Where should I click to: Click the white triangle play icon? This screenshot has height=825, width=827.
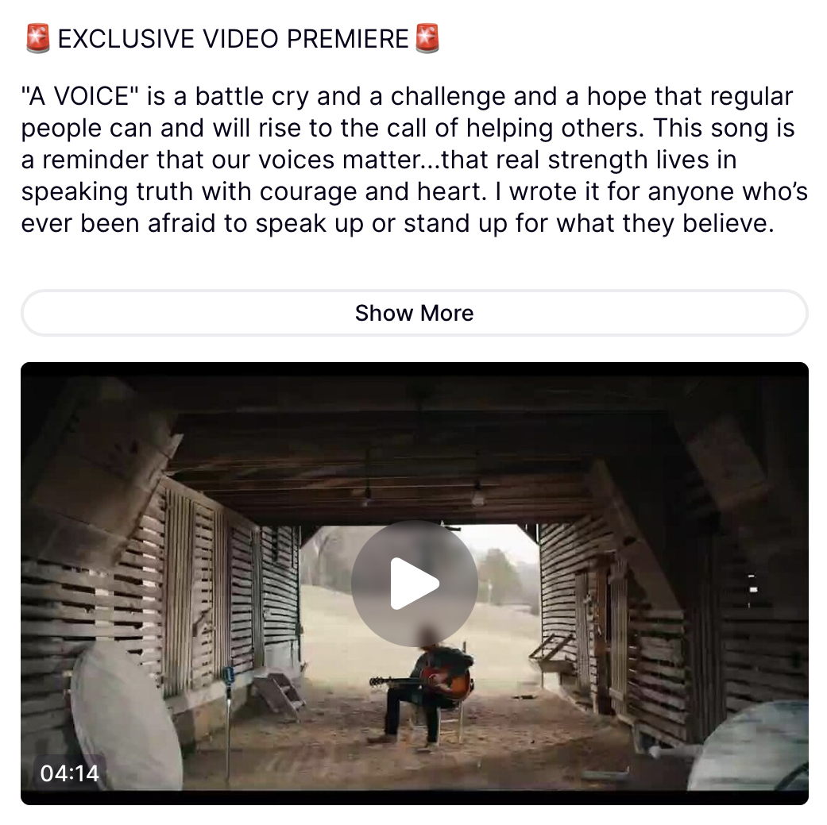(415, 584)
